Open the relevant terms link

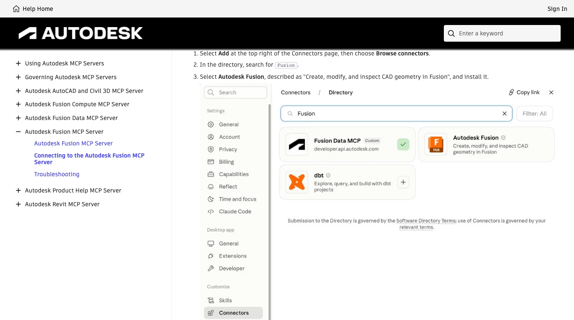coord(416,227)
